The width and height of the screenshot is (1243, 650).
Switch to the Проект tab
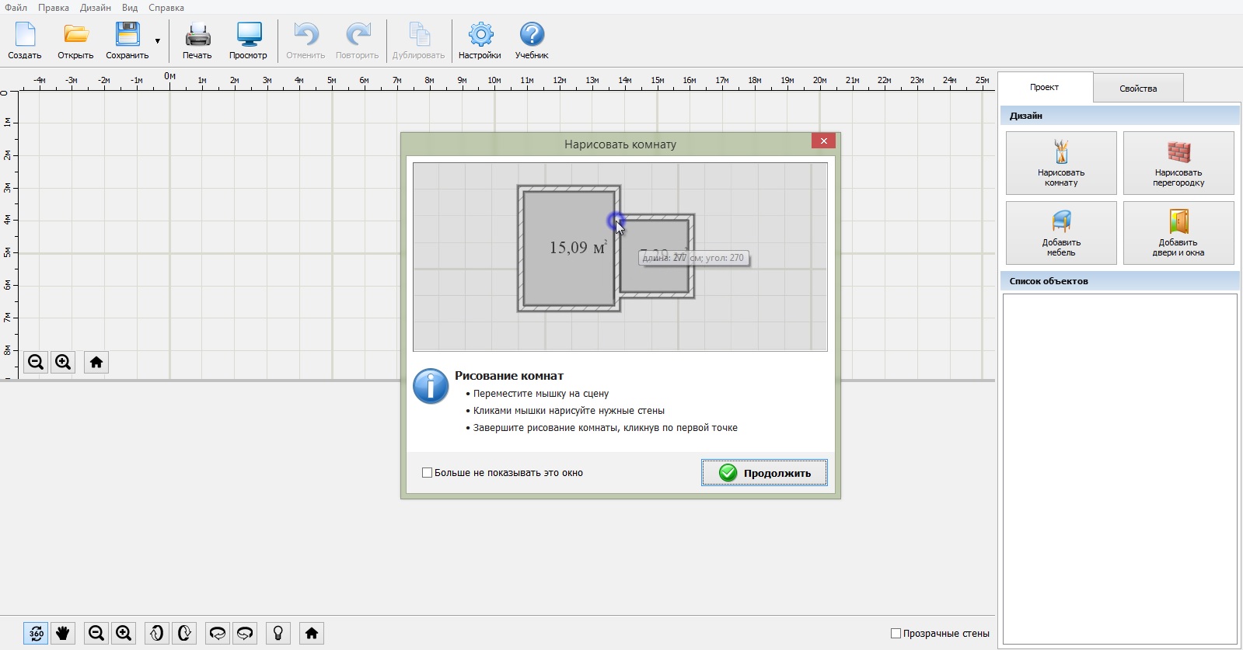tap(1045, 87)
